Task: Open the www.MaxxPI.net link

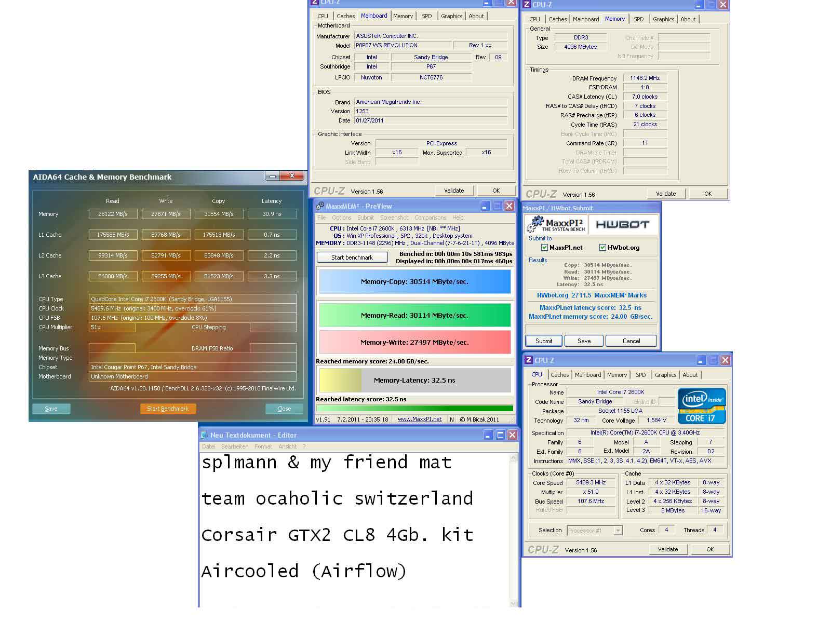Action: coord(420,419)
